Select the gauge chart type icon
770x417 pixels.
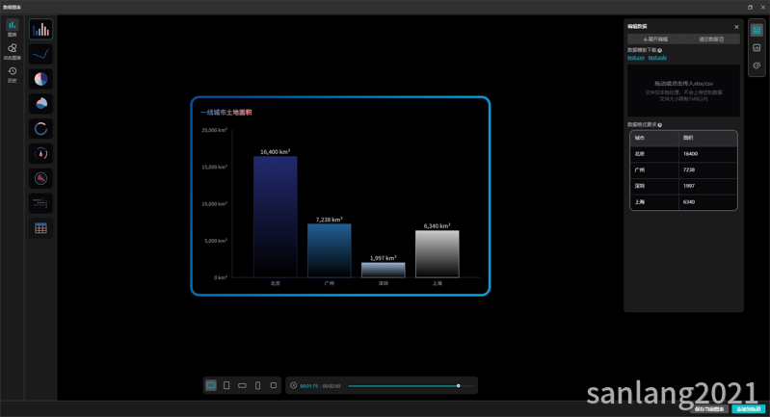(40, 154)
